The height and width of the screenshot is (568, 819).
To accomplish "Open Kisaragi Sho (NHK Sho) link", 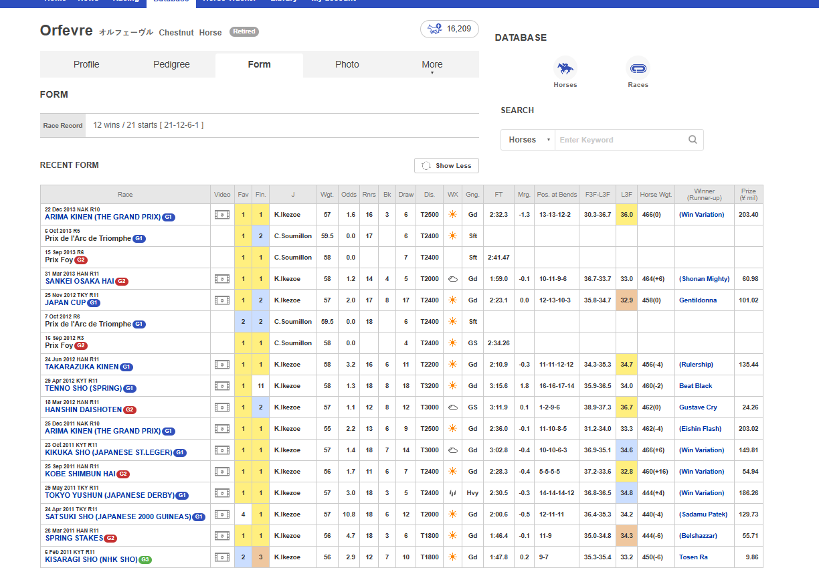I will [x=91, y=560].
